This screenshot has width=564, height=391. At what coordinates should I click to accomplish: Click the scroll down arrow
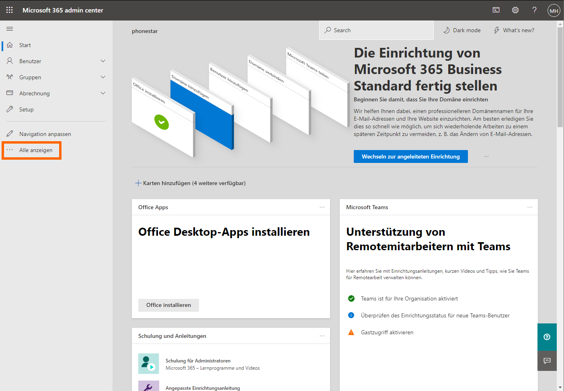point(560,387)
